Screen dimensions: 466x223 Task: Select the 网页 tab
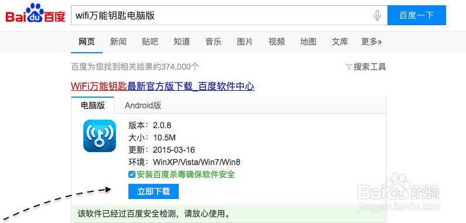pos(87,42)
